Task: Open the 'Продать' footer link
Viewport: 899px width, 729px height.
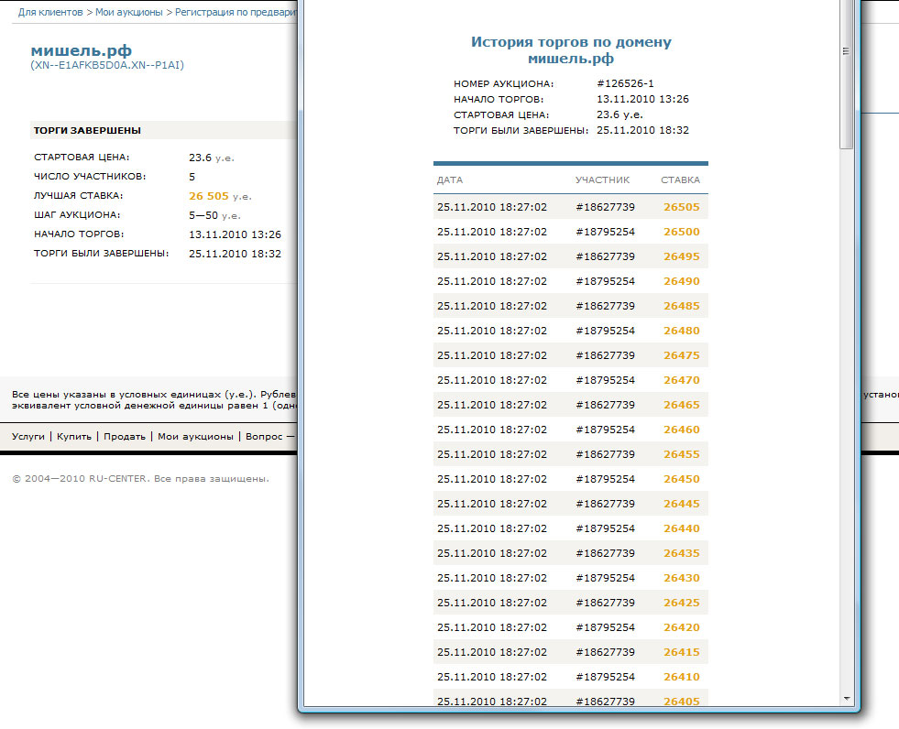Action: tap(125, 436)
